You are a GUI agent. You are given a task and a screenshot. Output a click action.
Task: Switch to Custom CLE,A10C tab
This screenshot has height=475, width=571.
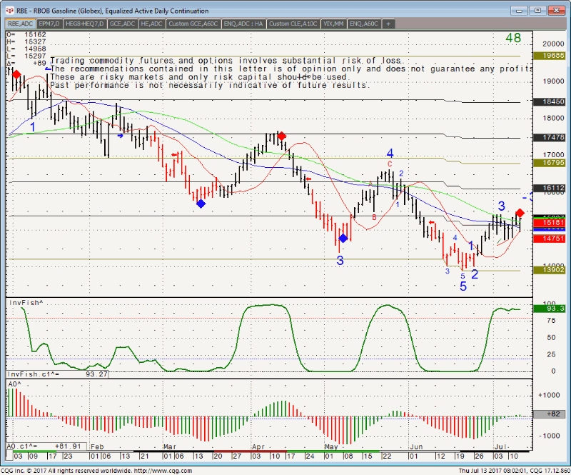click(293, 24)
